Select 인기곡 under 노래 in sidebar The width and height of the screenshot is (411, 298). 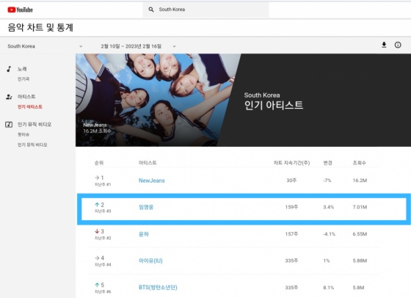[x=23, y=79]
